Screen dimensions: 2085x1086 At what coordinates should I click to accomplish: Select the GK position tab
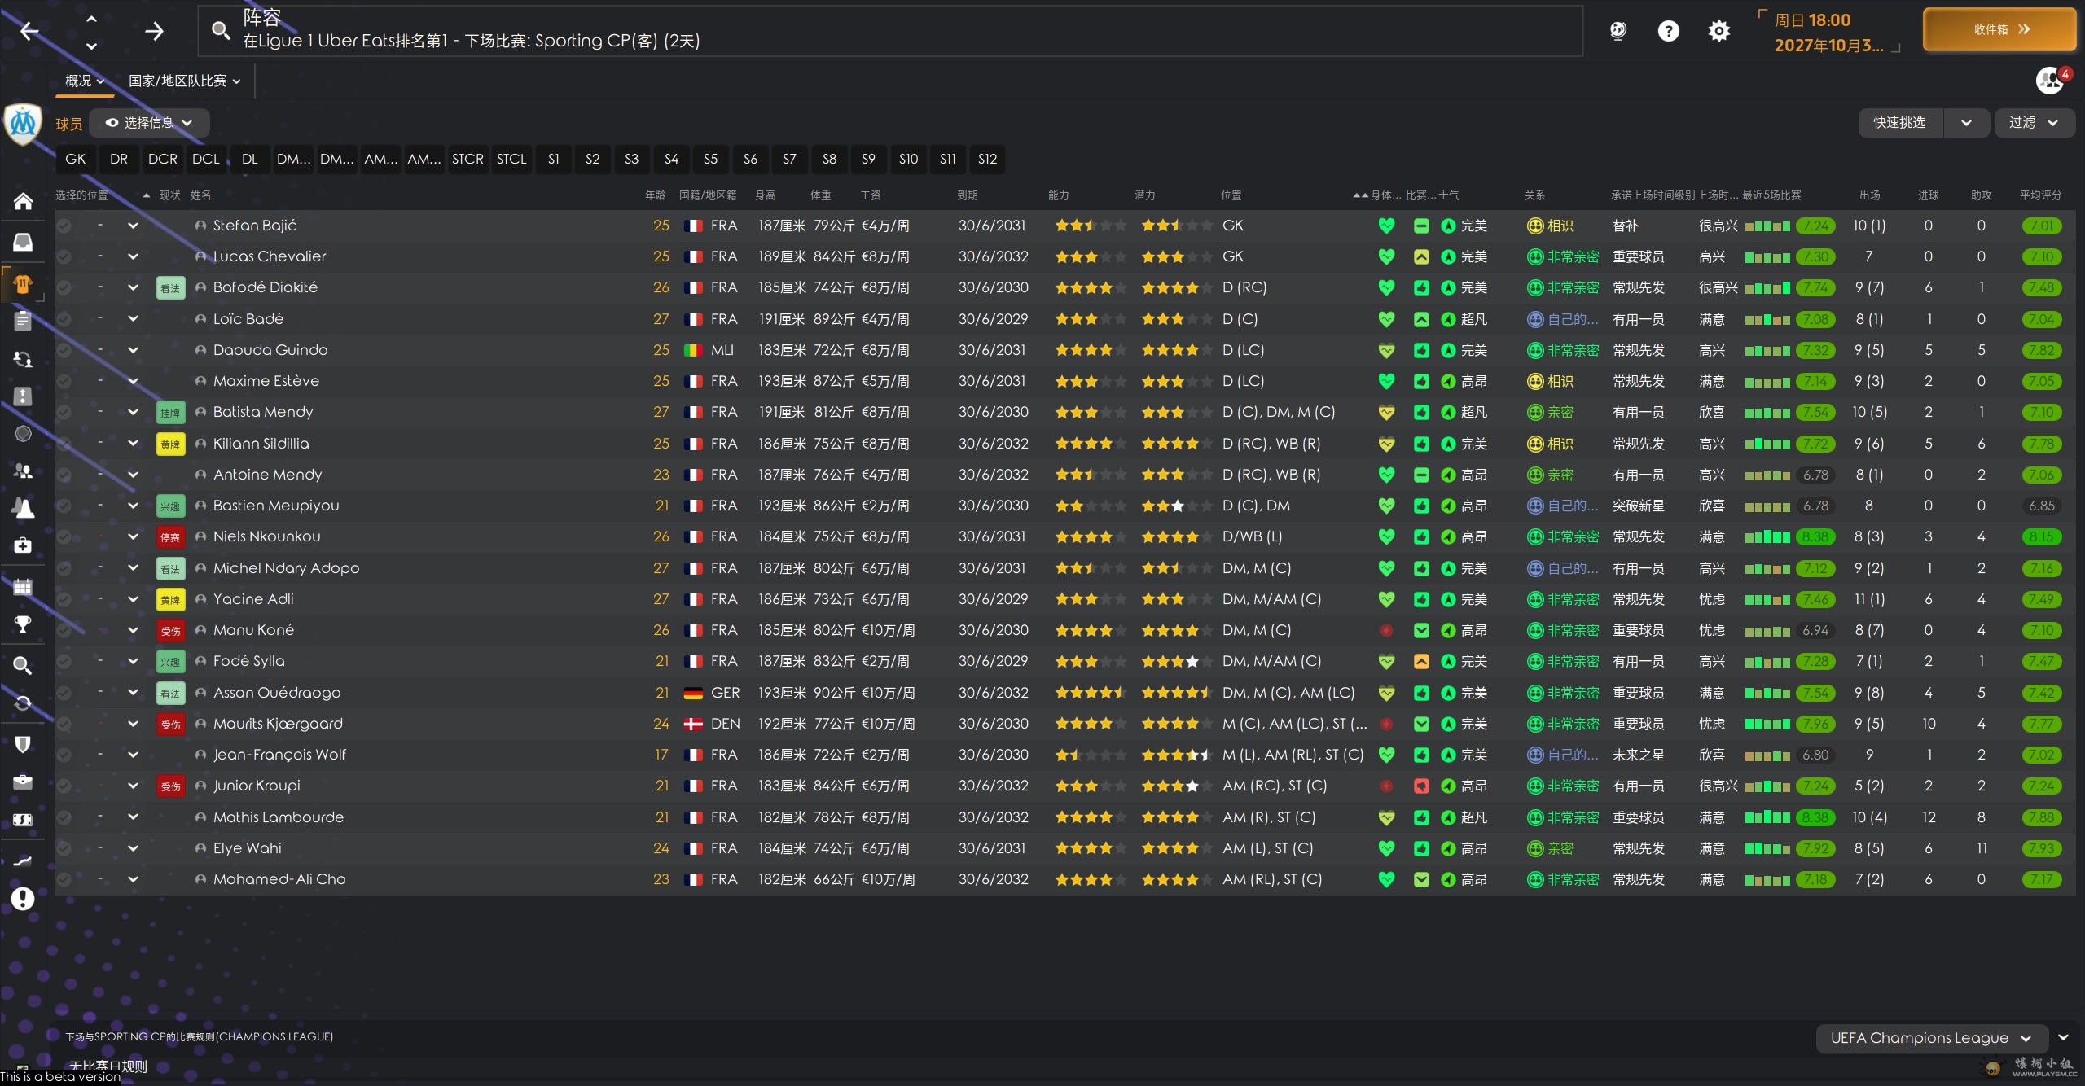(75, 160)
